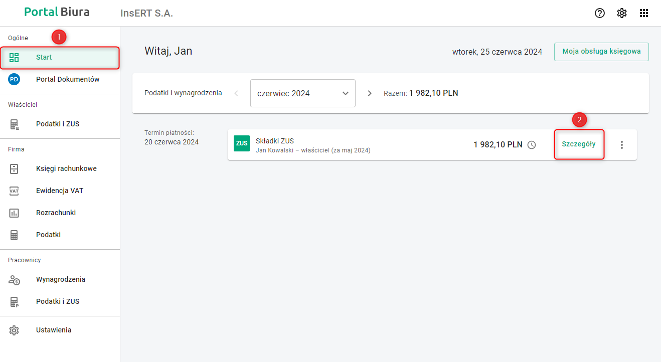The height and width of the screenshot is (362, 661).
Task: Open Wynagrodzenia menu item
Action: 60,279
